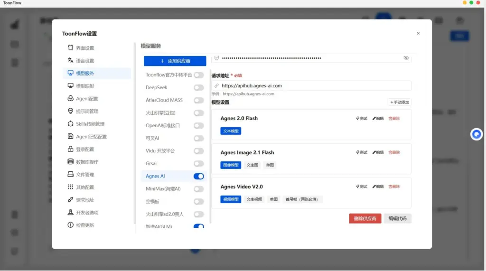Click the 视频模型 tag
The image size is (486, 271).
pos(231,199)
